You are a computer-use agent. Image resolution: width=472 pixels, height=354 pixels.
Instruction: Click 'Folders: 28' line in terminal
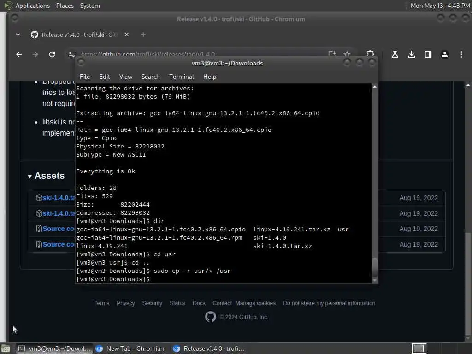click(96, 188)
